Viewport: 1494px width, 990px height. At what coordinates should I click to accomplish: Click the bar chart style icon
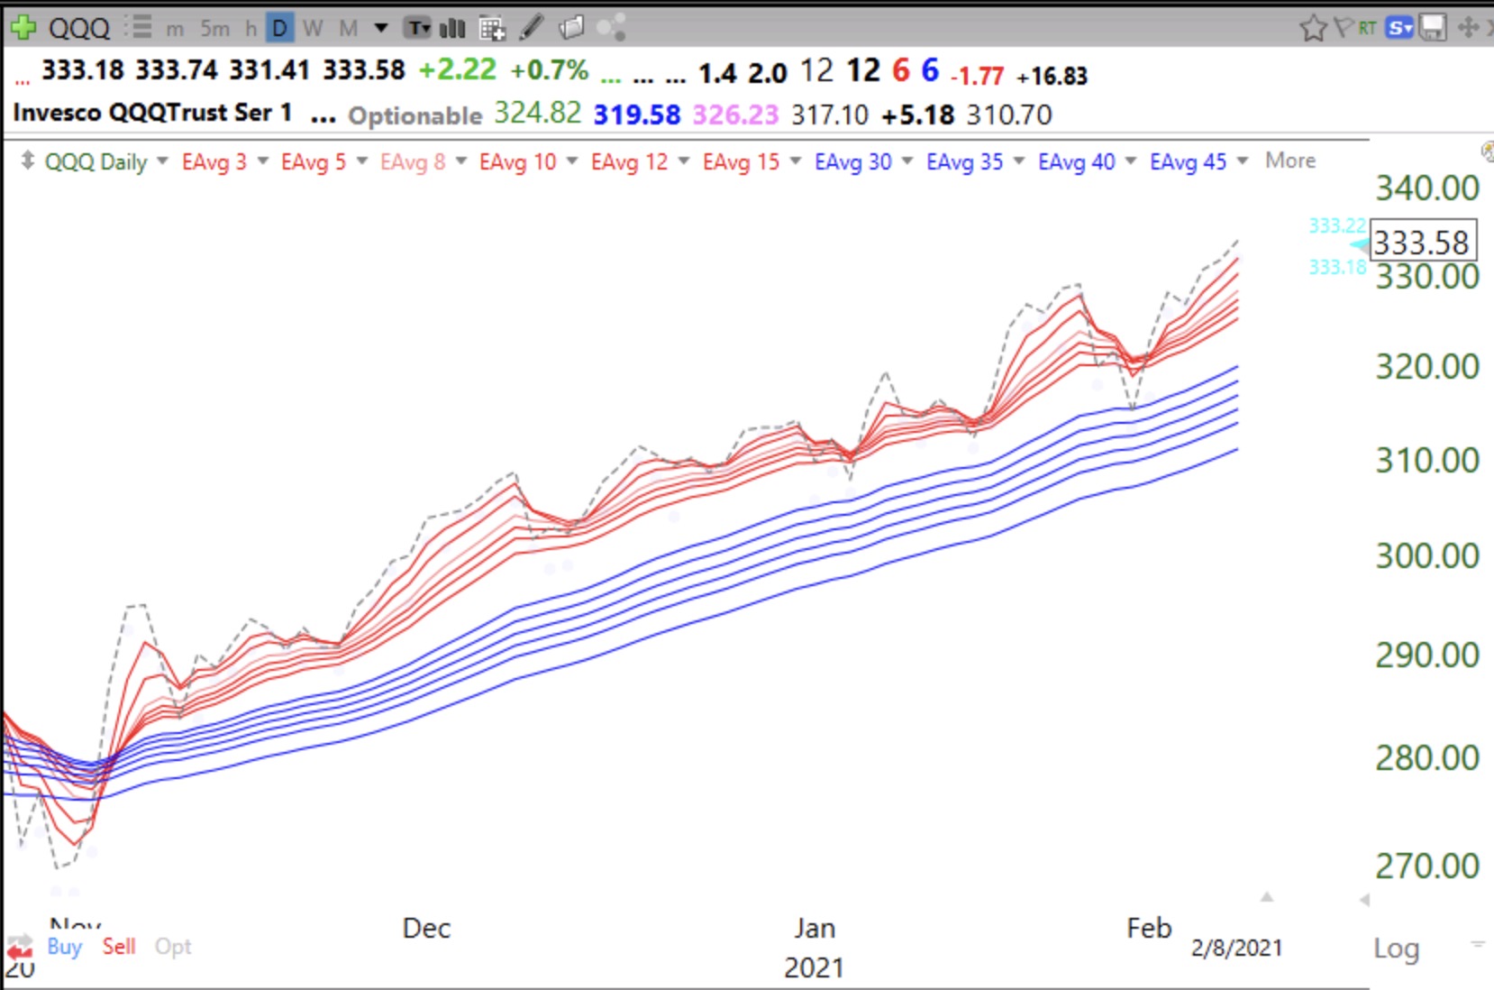[452, 28]
